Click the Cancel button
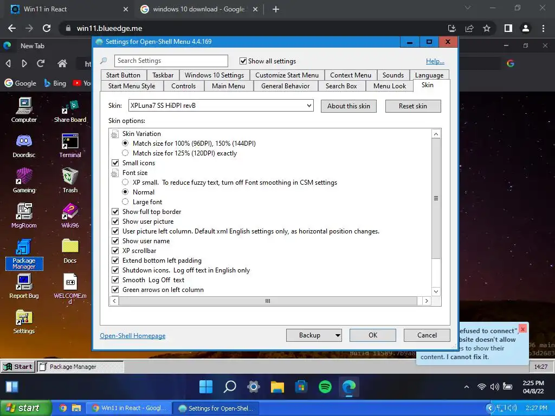555x416 pixels. pyautogui.click(x=427, y=335)
